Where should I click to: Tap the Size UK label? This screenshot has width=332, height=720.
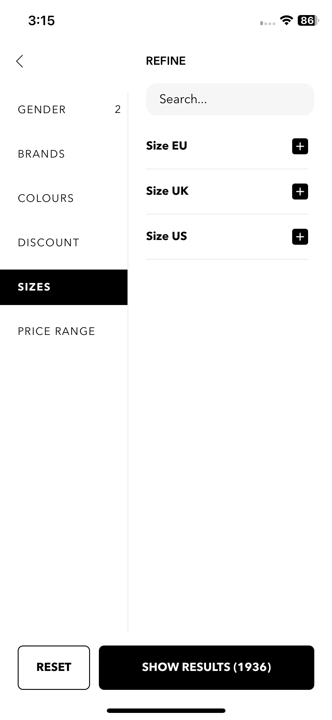(x=167, y=191)
